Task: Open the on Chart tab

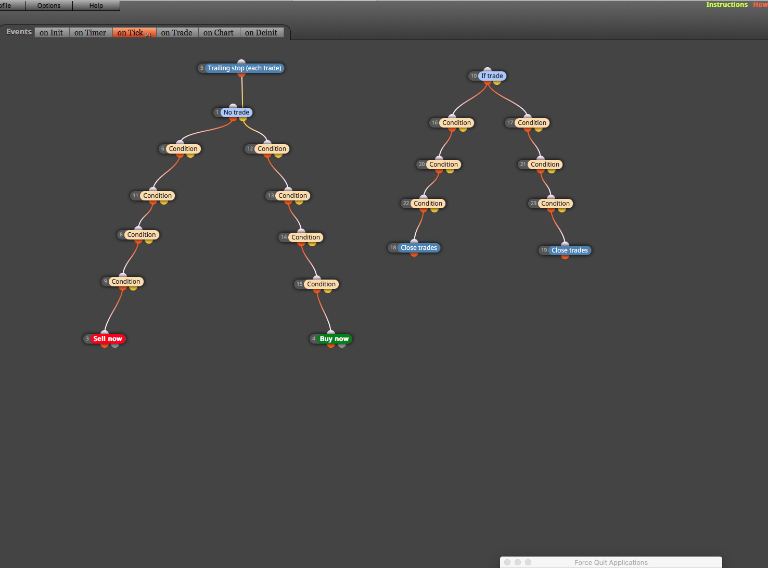Action: tap(219, 32)
